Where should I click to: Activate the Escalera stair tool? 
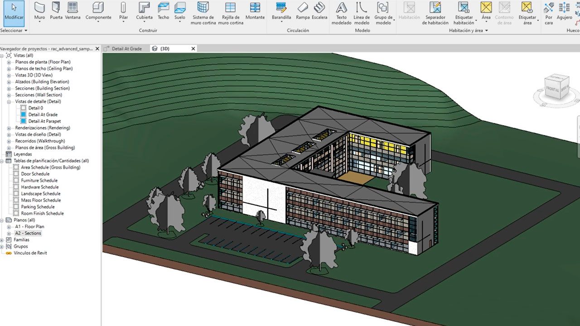pyautogui.click(x=319, y=11)
